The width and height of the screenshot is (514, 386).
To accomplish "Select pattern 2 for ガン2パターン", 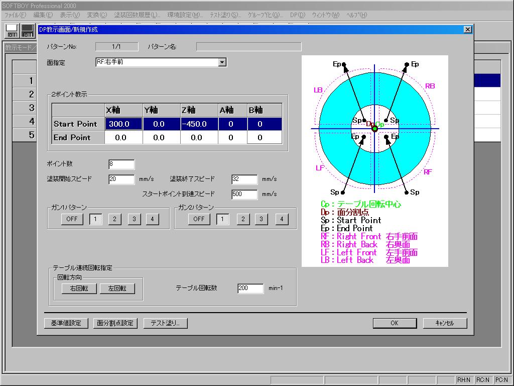I will point(243,219).
